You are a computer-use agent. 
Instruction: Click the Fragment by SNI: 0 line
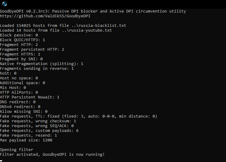[21, 59]
